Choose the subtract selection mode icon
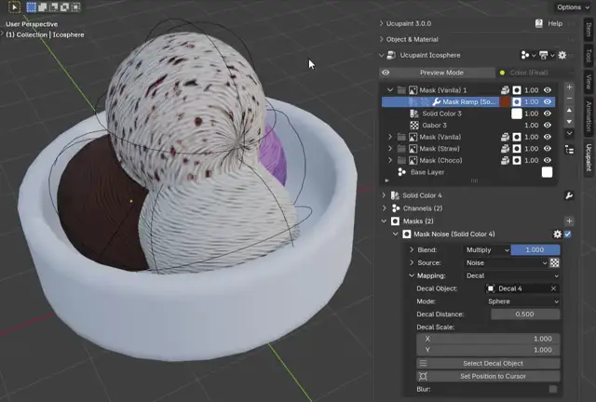 click(54, 7)
